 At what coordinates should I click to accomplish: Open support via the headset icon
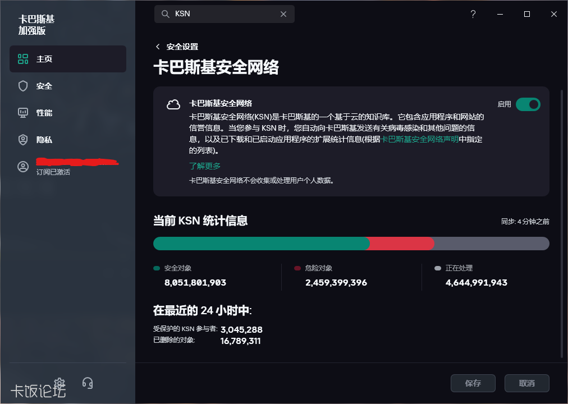coord(87,383)
